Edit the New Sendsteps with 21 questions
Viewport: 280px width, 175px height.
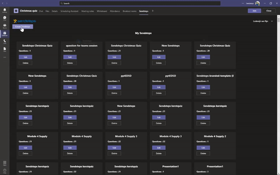pyautogui.click(x=114, y=118)
